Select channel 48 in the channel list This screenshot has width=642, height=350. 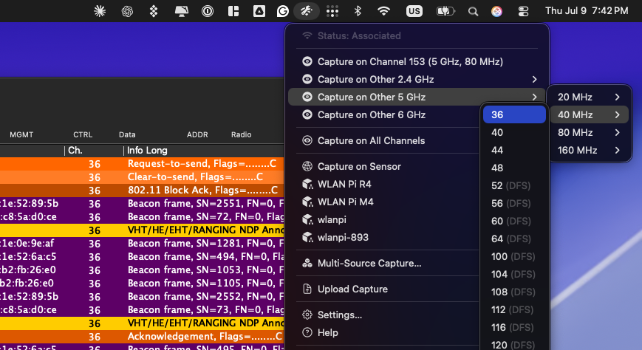[514, 168]
